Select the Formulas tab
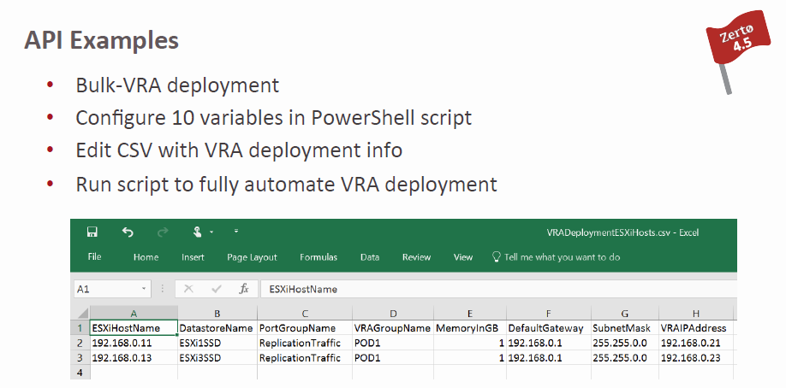This screenshot has height=388, width=786. [x=319, y=257]
